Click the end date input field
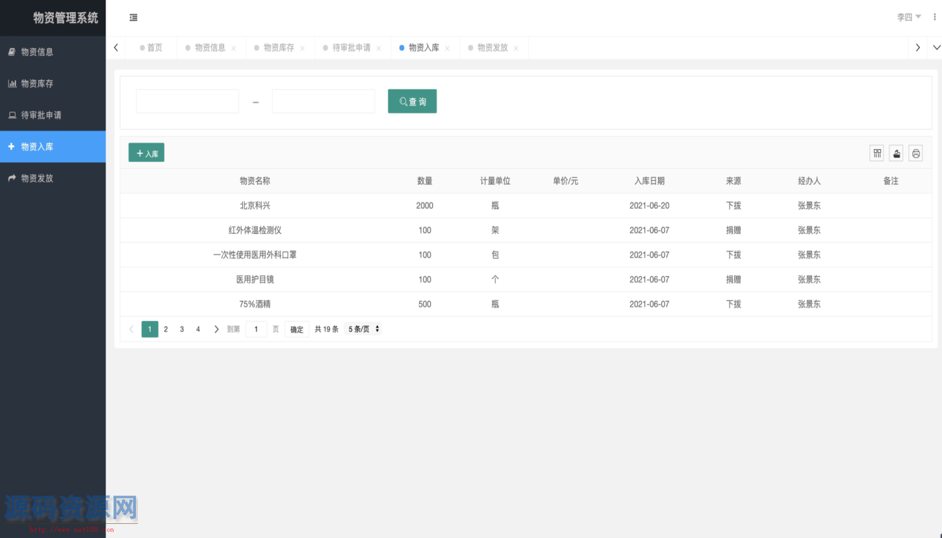The width and height of the screenshot is (942, 538). pos(324,102)
